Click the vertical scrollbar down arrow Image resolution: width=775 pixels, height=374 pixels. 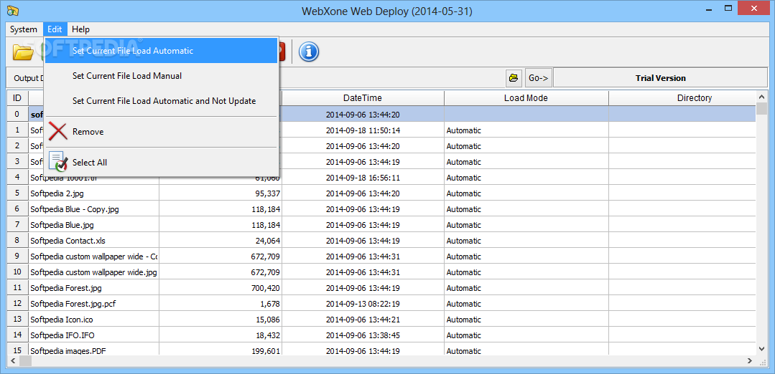tap(761, 349)
